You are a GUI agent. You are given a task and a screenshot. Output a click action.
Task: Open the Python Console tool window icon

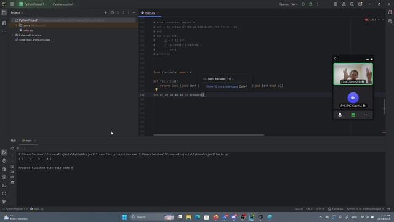tap(4, 160)
